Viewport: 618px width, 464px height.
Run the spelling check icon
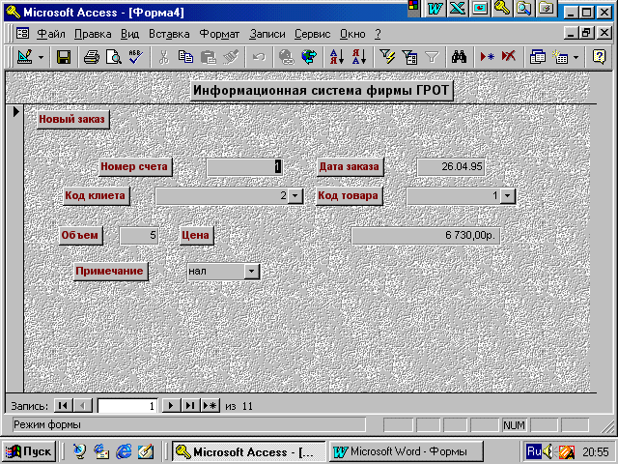pos(135,57)
